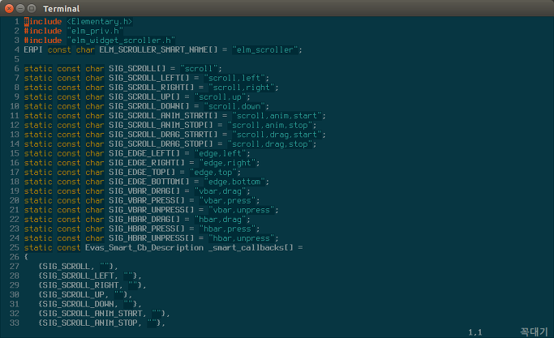Minimize the Terminal window
This screenshot has width=554, height=338.
[x=20, y=8]
